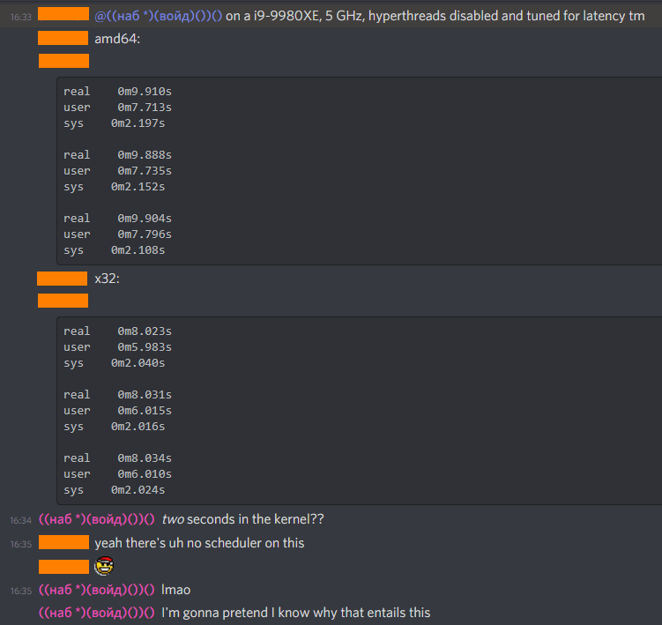Image resolution: width=662 pixels, height=625 pixels.
Task: Click the redacted author name beside "amd64:"
Action: point(64,39)
